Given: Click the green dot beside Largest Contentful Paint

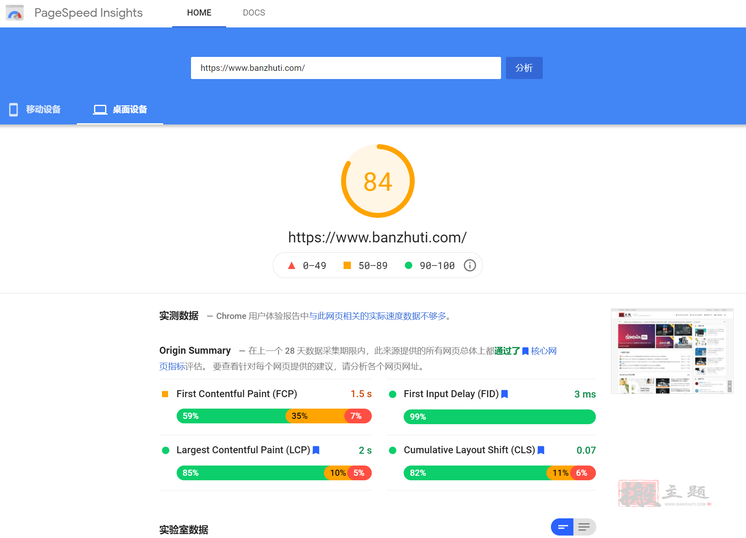Looking at the screenshot, I should tap(166, 450).
